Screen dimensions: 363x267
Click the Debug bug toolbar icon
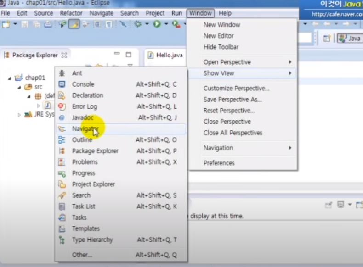138,24
